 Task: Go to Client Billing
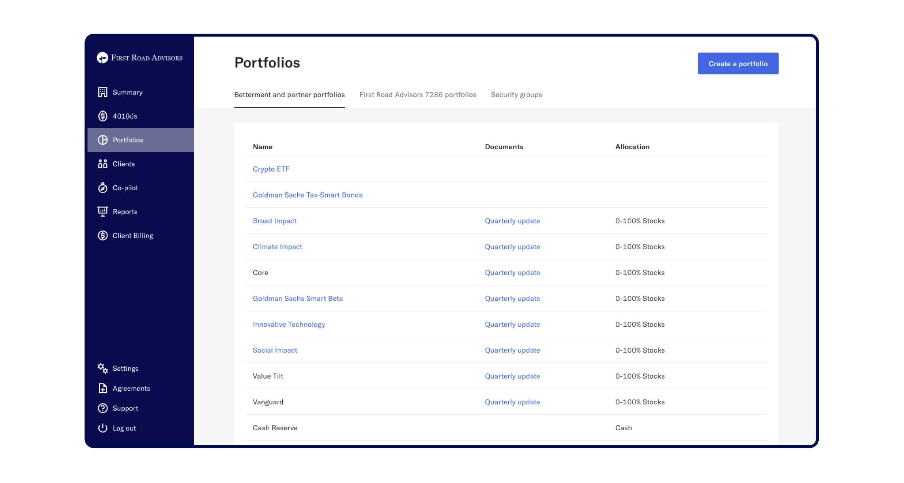coord(133,236)
